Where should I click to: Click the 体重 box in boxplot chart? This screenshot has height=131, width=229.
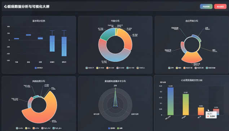(x=40, y=38)
